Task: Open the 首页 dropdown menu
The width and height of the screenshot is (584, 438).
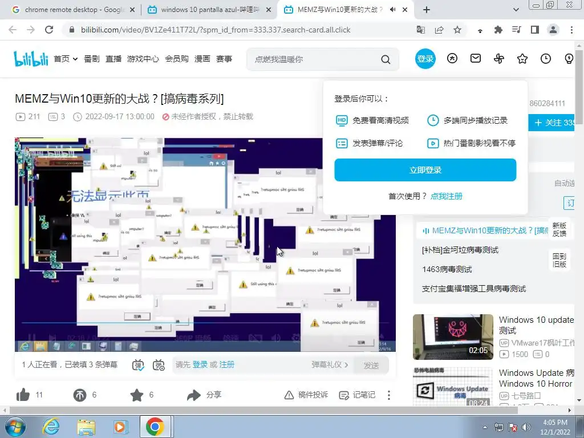Action: [x=66, y=59]
